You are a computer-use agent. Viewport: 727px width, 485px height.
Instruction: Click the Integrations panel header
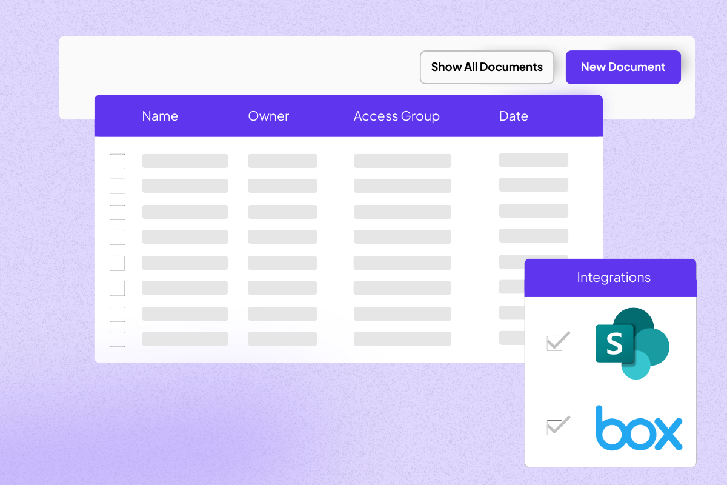613,278
